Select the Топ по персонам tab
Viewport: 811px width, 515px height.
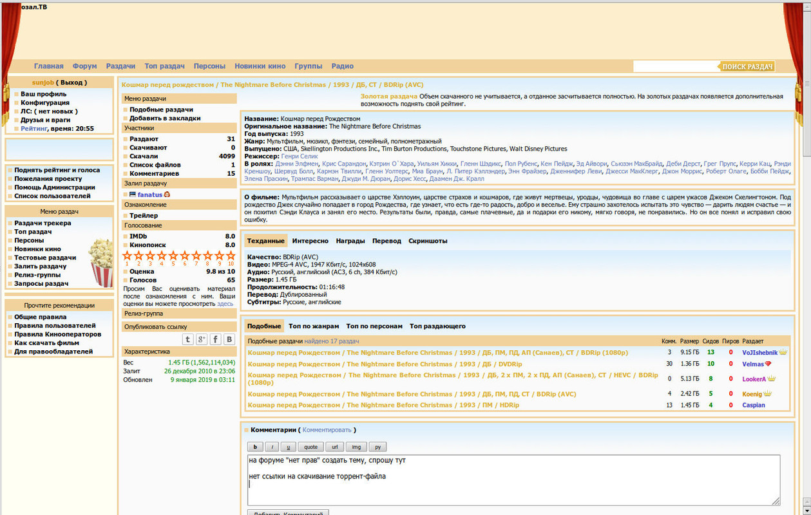click(374, 326)
